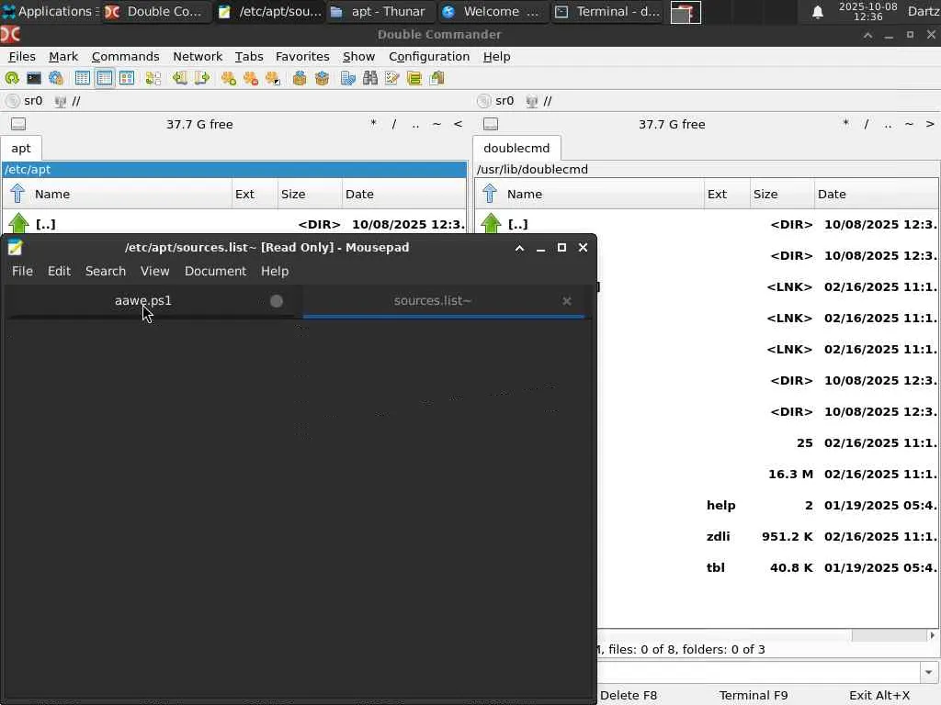Click the left panel '<' button

[x=458, y=124]
